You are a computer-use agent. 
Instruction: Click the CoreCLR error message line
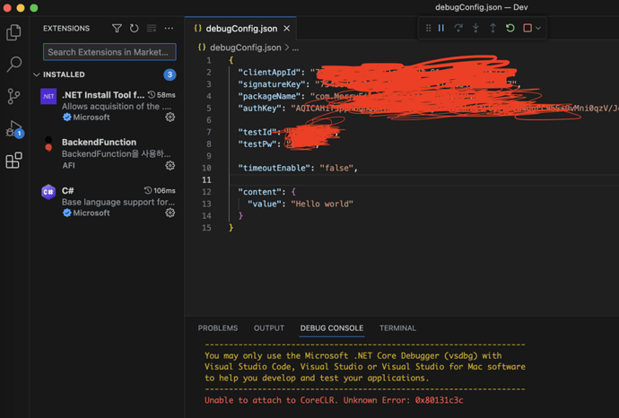tap(334, 400)
